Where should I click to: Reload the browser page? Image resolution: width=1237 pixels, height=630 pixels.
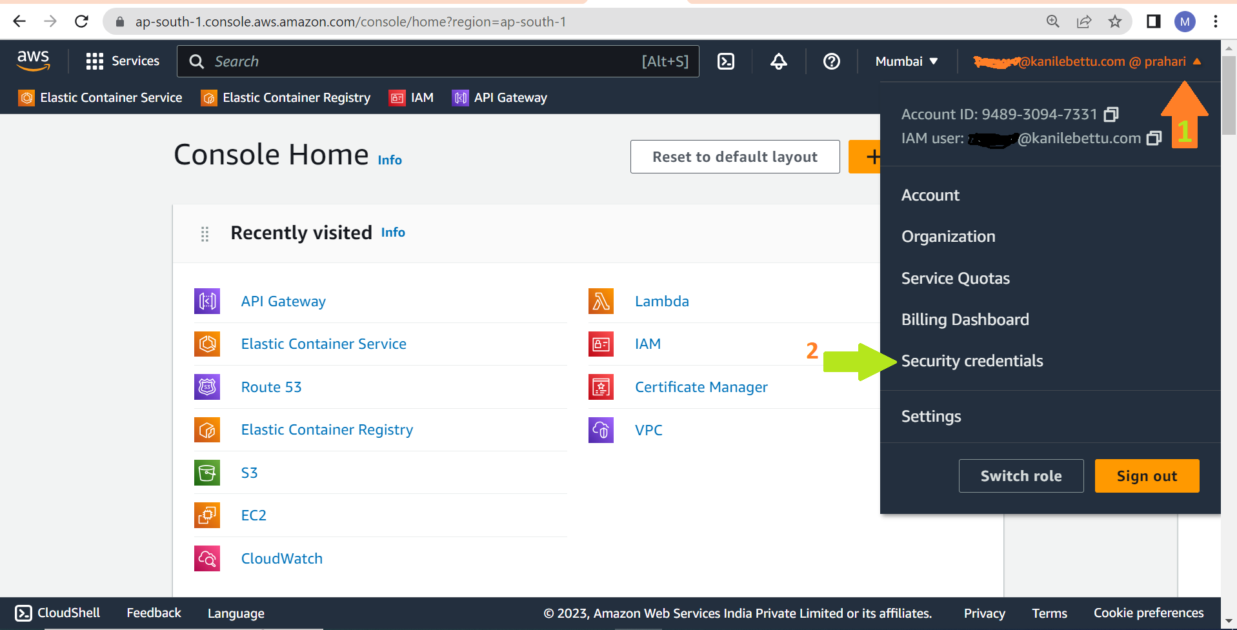coord(81,21)
